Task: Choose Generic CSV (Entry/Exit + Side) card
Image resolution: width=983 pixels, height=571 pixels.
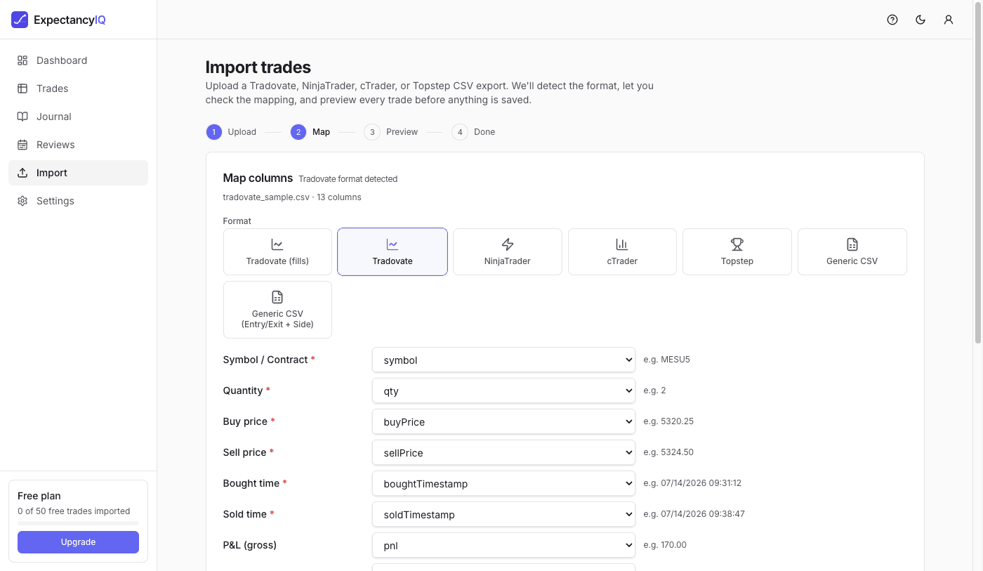Action: (277, 310)
